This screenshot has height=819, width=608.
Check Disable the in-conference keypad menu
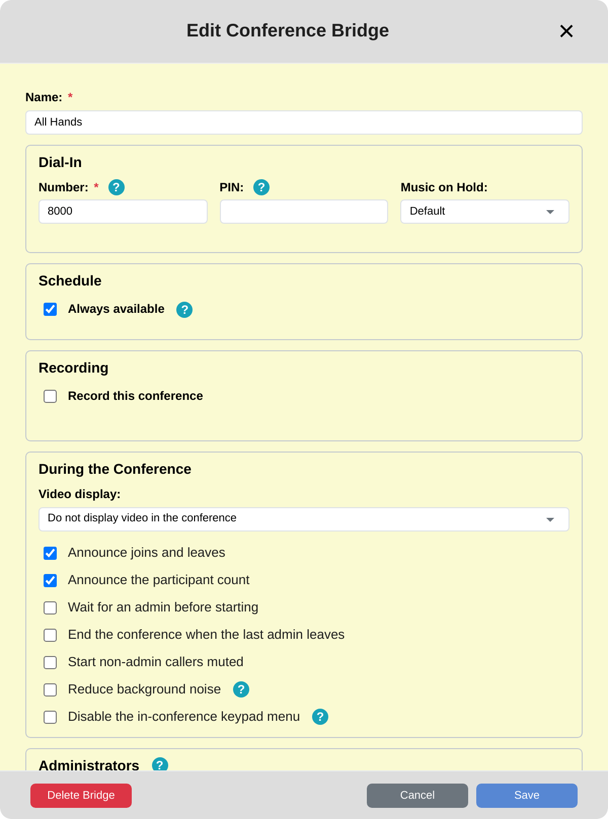tap(50, 717)
